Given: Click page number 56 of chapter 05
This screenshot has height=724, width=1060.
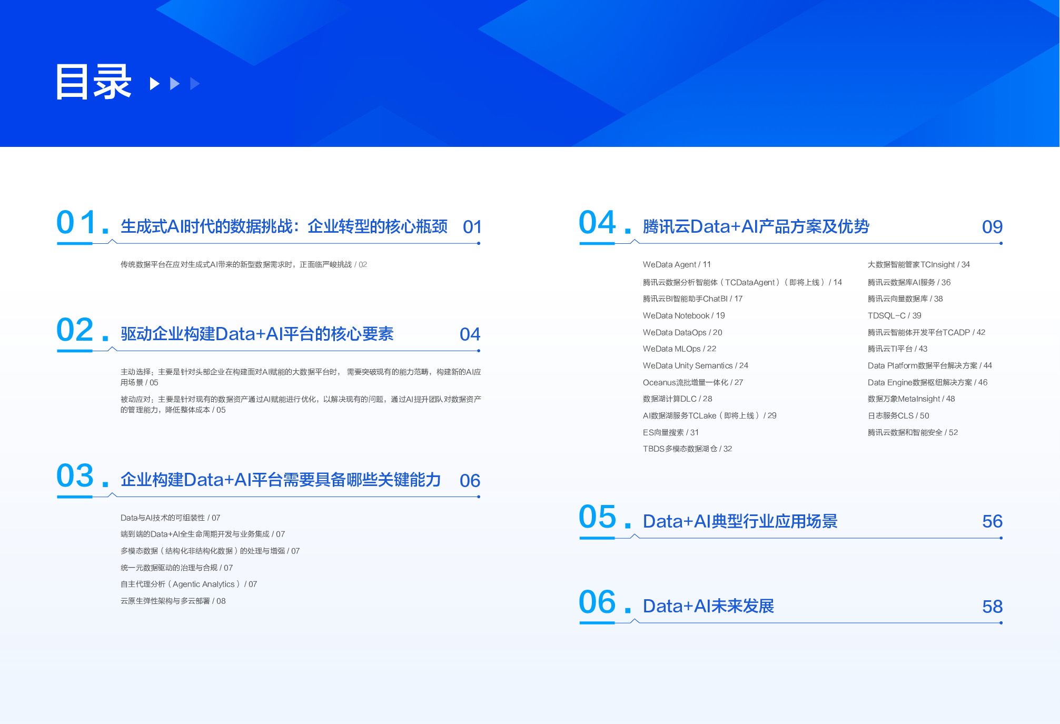Looking at the screenshot, I should tap(992, 521).
